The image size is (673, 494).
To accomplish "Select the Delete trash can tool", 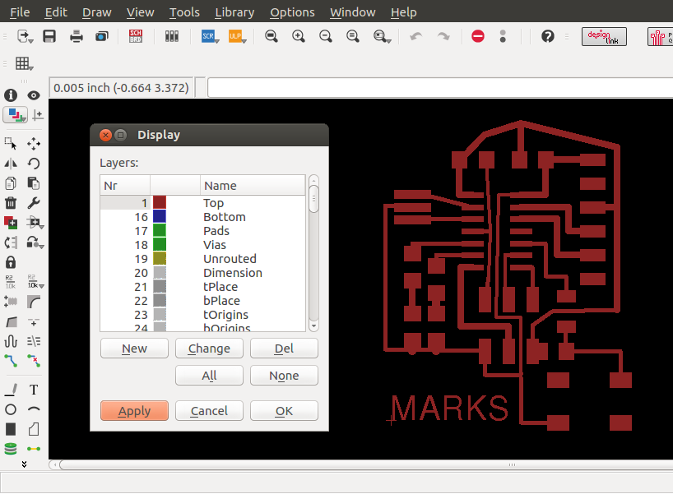I will pyautogui.click(x=11, y=202).
